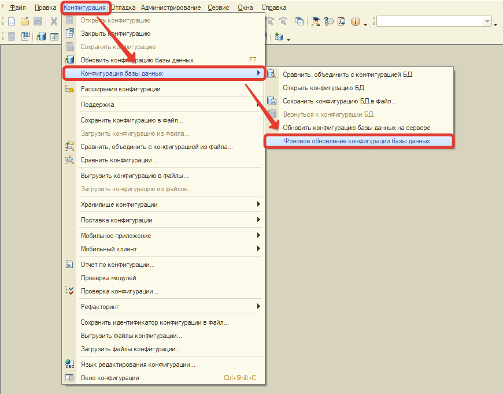Viewport: 503px width, 394px height.
Task: Click the submenu arrow of Конфигурация базы данных
Action: tap(258, 73)
